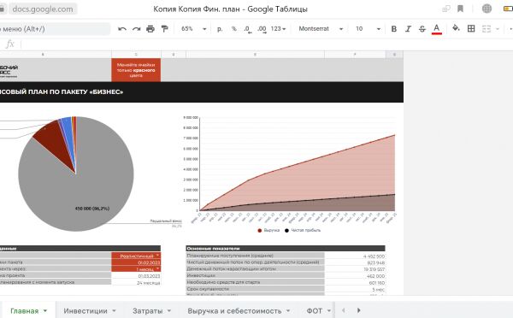Click the browser bookmark icon
The height and width of the screenshot is (318, 513).
(460, 9)
